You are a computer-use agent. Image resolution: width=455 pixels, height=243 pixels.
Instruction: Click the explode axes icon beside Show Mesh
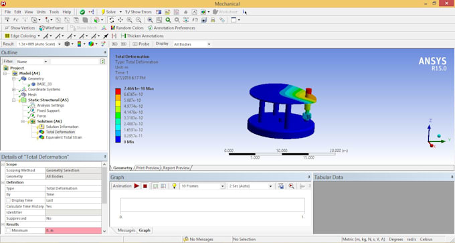104,28
